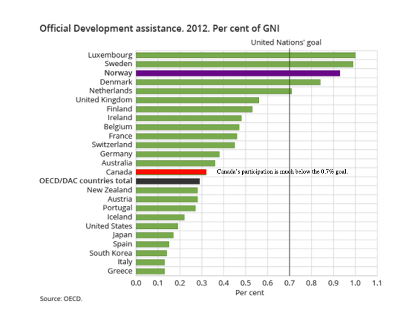Select the green Germany bar
Image resolution: width=403 pixels, height=316 pixels.
point(177,154)
